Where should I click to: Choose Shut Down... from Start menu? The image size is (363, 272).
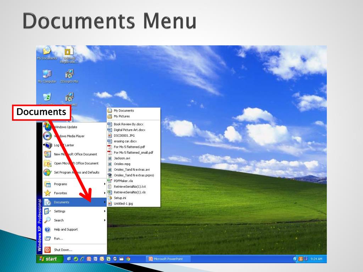[x=74, y=250]
